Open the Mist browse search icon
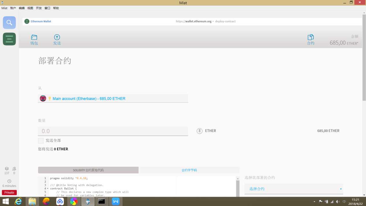 point(9,23)
